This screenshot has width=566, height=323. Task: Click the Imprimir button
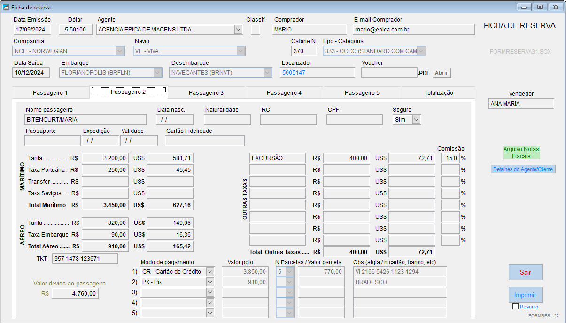525,295
